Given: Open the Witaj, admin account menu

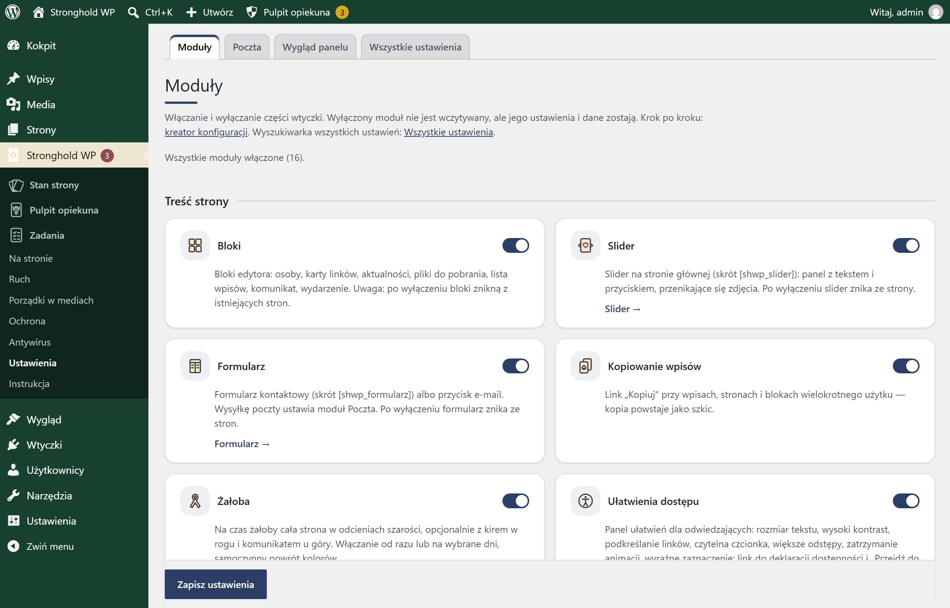Looking at the screenshot, I should pyautogui.click(x=905, y=12).
